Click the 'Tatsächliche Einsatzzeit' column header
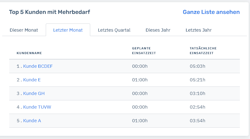 click(203, 51)
